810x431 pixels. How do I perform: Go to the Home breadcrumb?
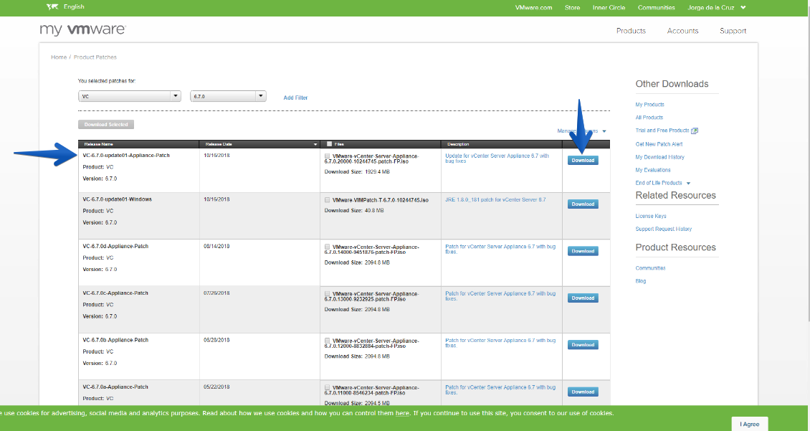(58, 57)
